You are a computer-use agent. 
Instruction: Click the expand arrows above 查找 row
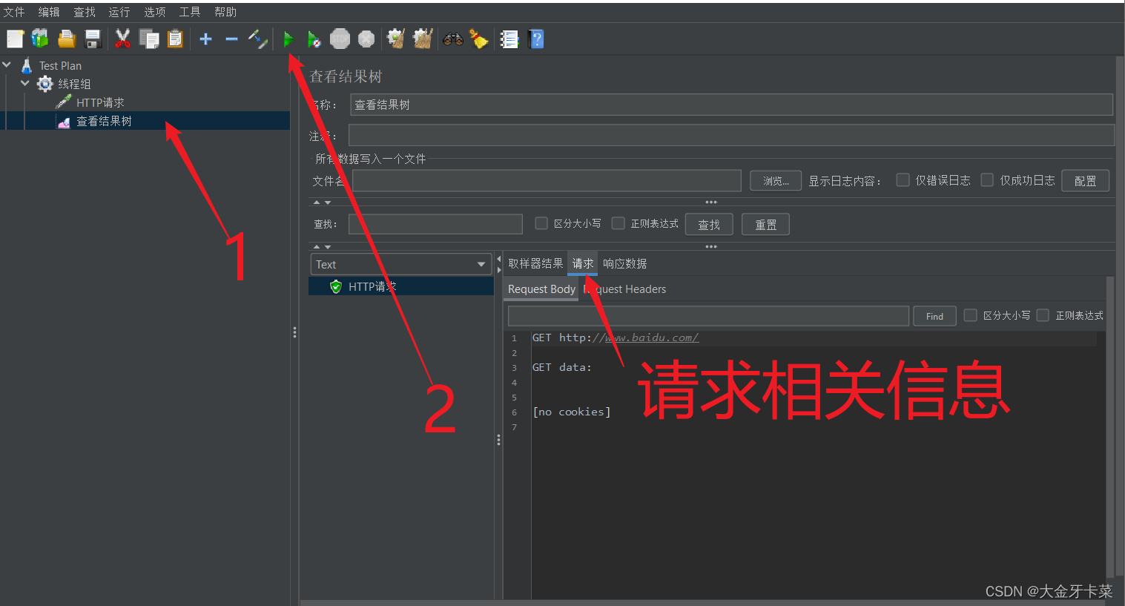coord(322,202)
